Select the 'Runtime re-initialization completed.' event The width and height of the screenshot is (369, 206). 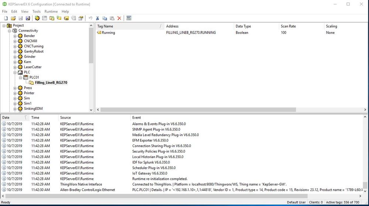[160, 179]
